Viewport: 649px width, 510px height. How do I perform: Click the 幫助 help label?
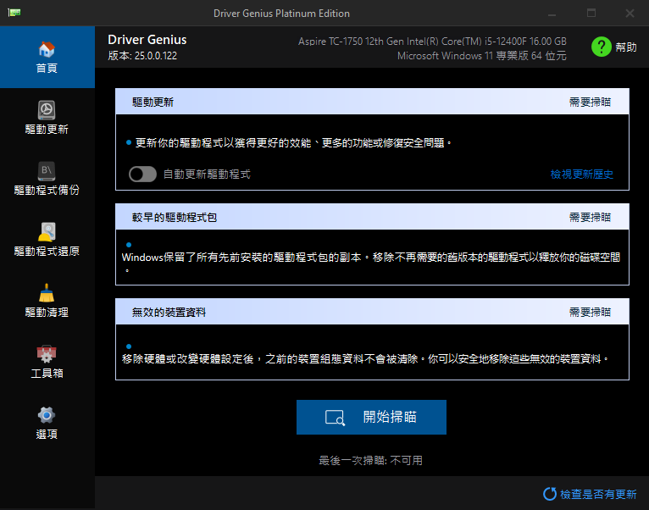625,47
